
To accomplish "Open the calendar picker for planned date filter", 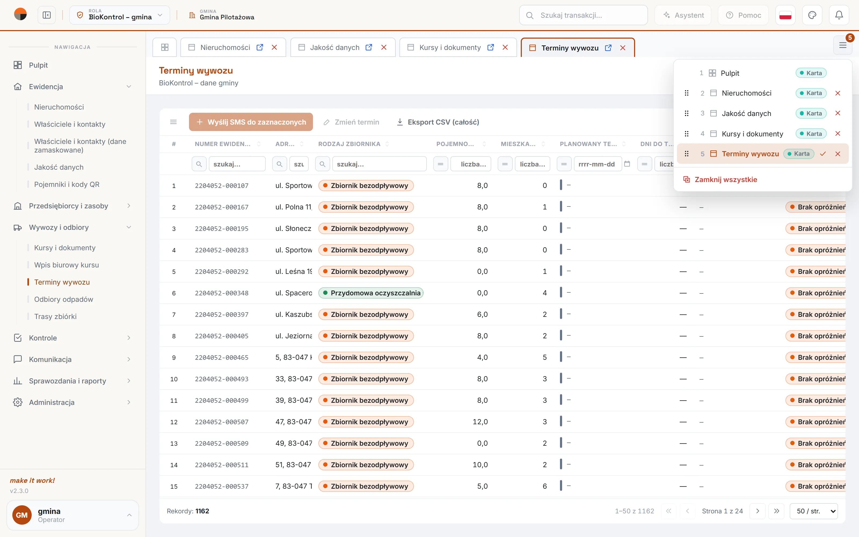I will [627, 164].
